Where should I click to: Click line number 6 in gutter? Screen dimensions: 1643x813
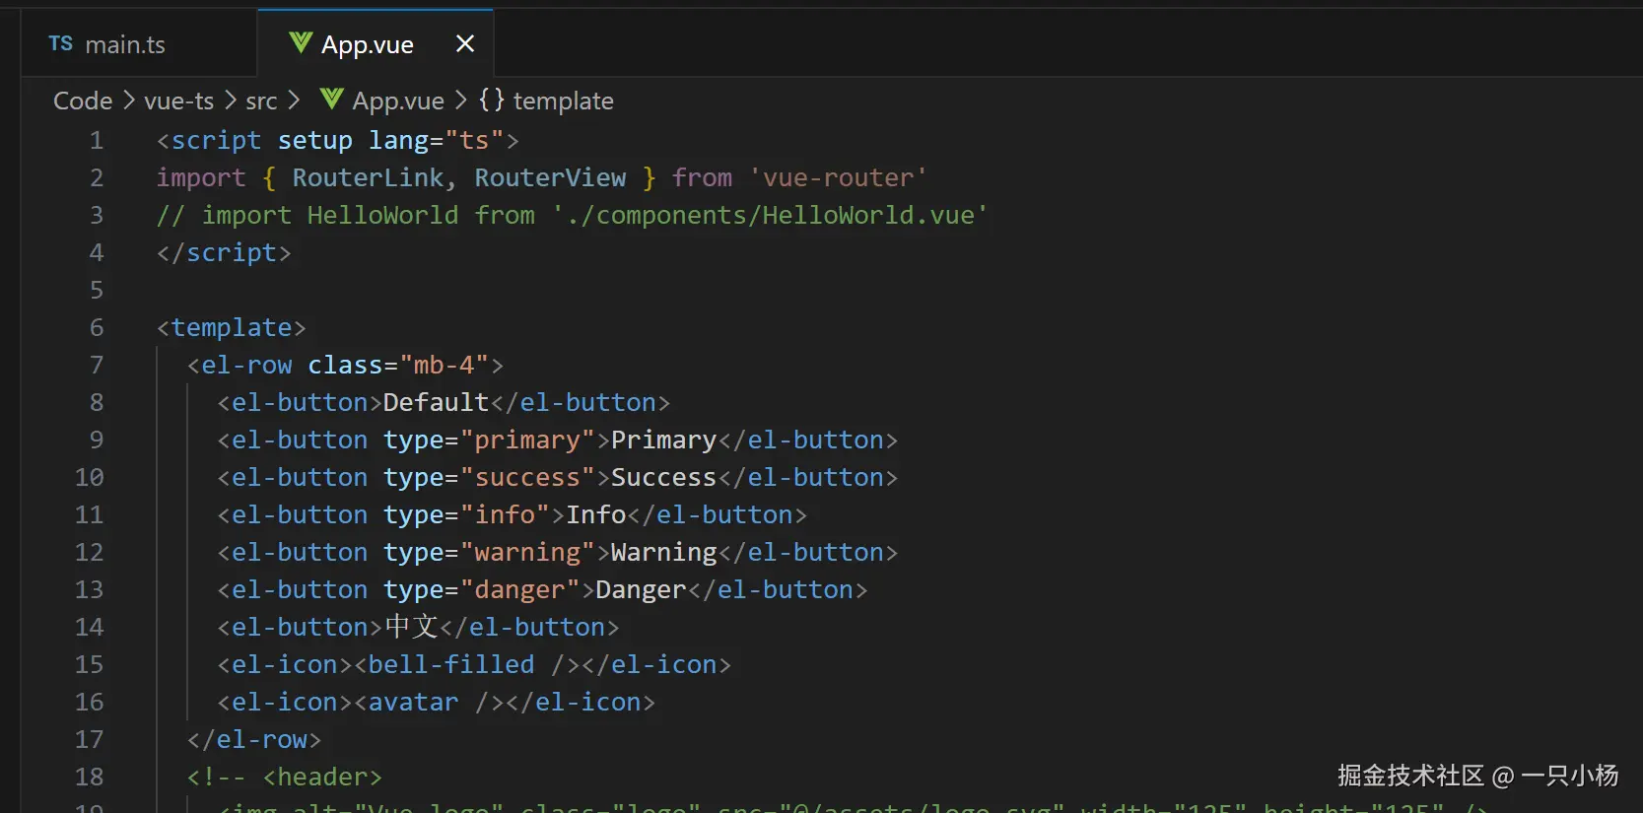coord(97,327)
